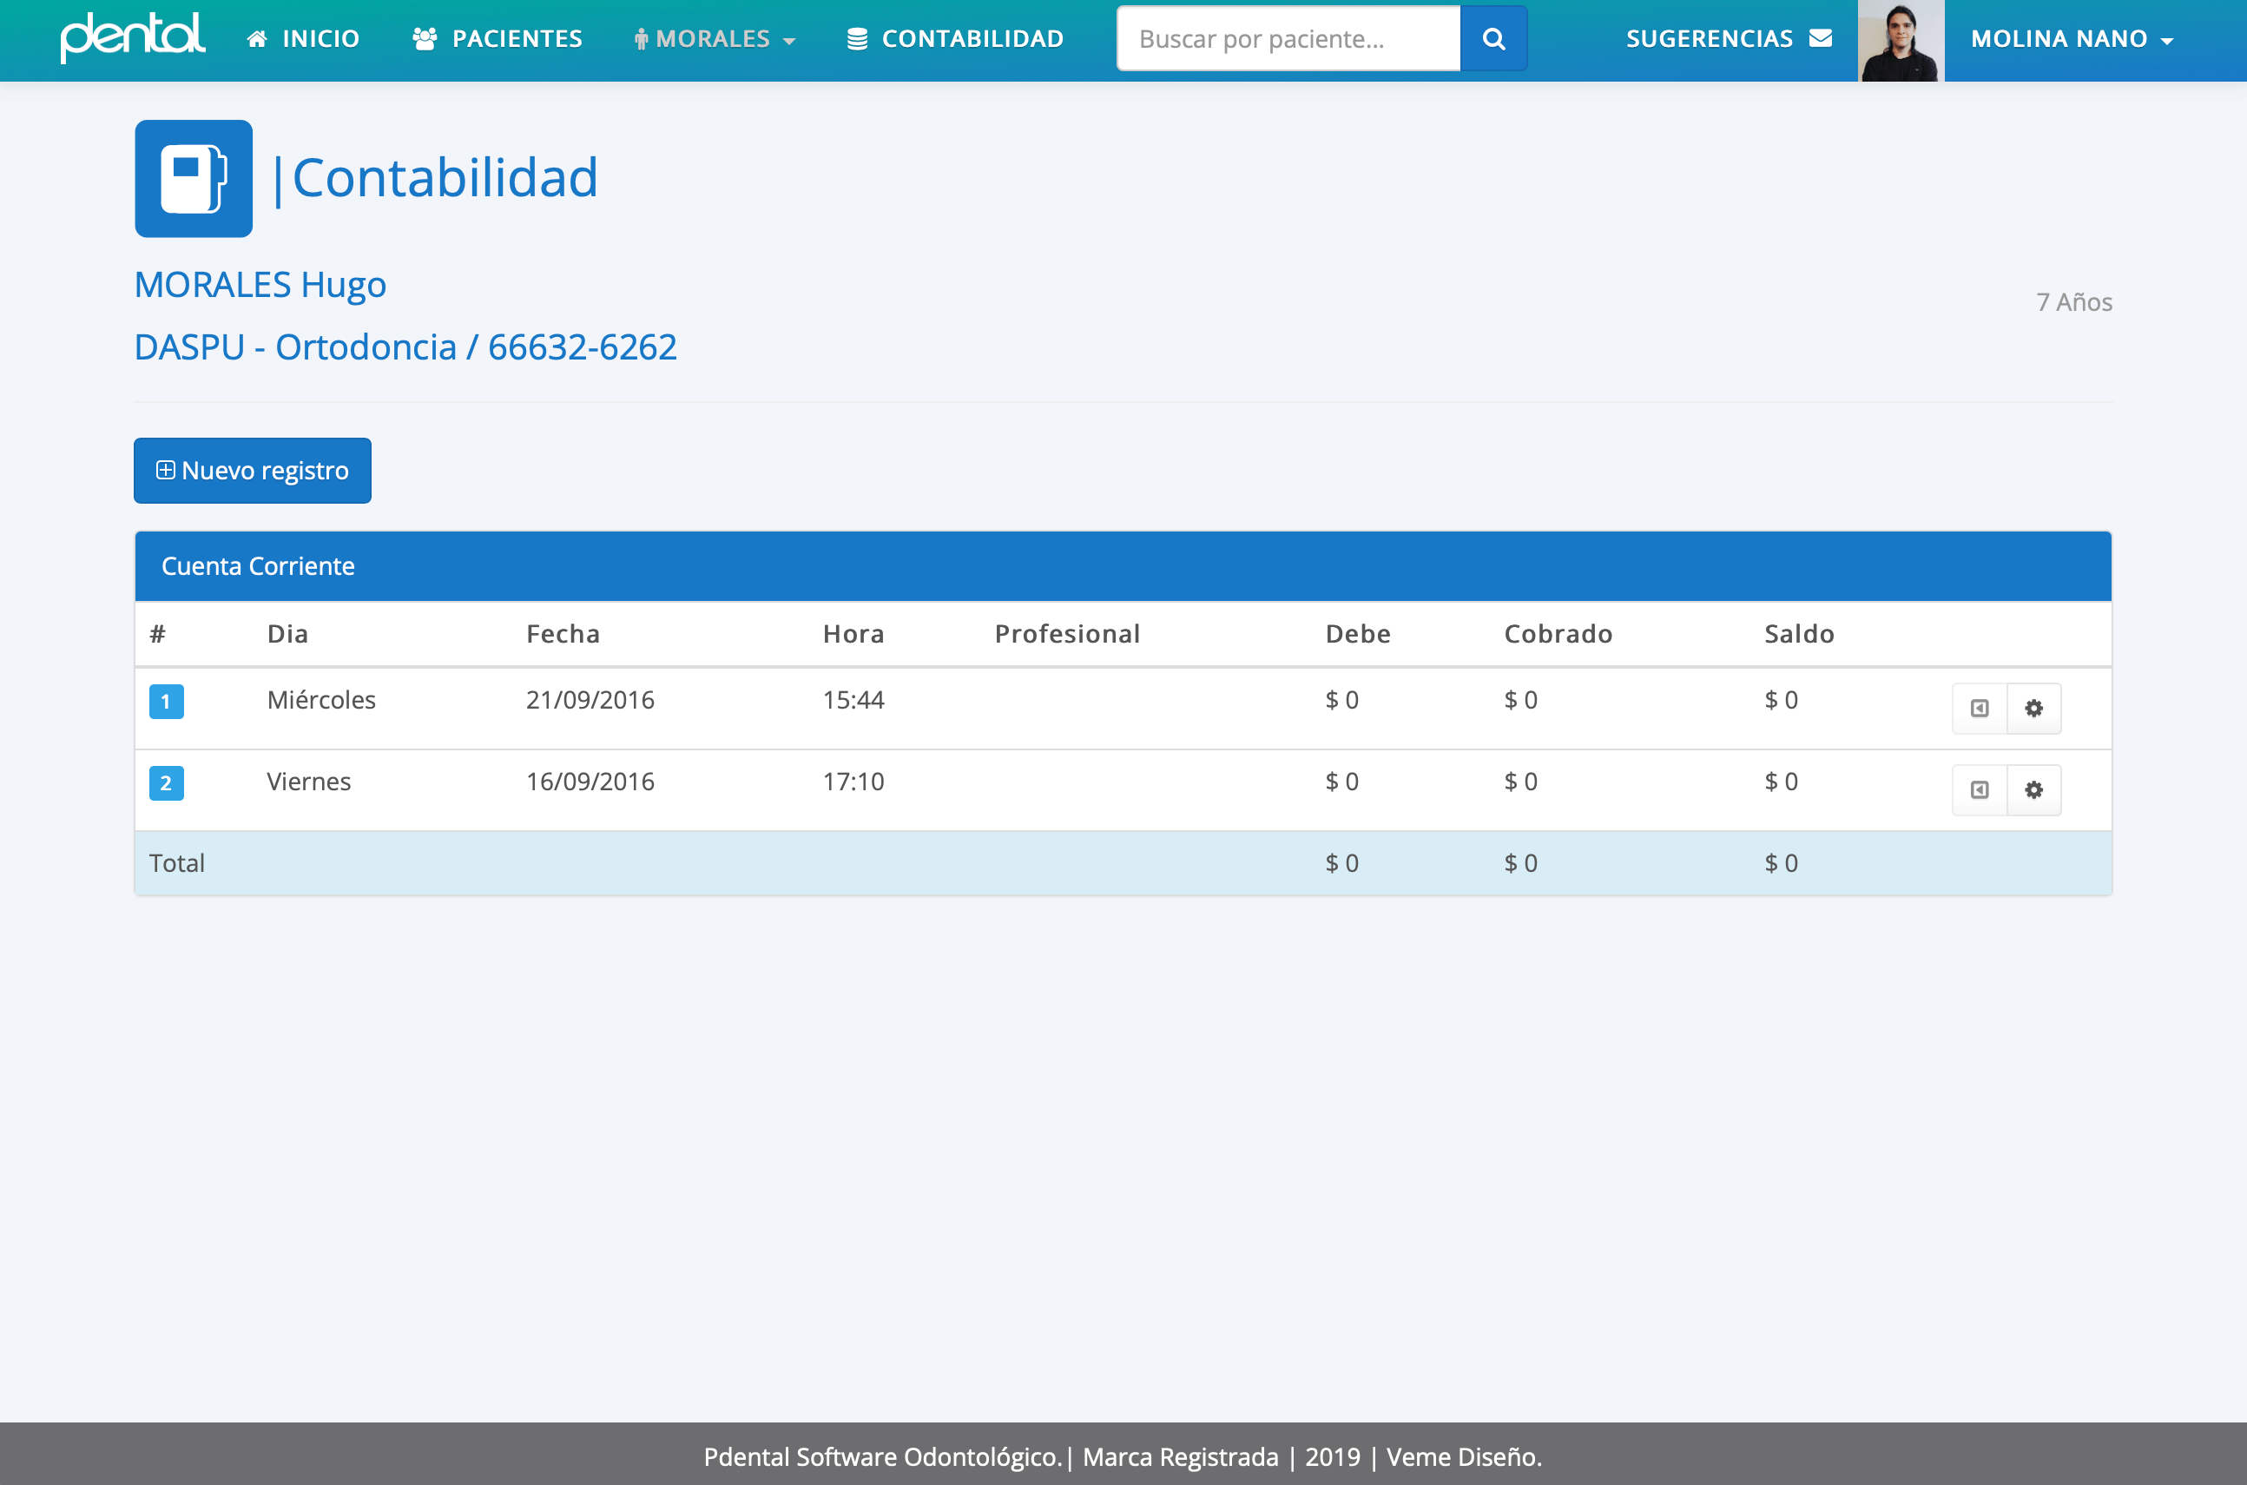
Task: Click the Pdental logo
Action: [x=133, y=38]
